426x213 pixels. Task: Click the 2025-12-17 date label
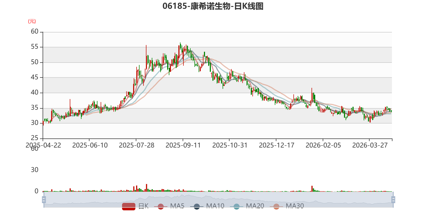277,145
